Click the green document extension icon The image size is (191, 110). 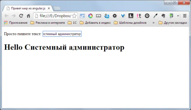coord(171,16)
